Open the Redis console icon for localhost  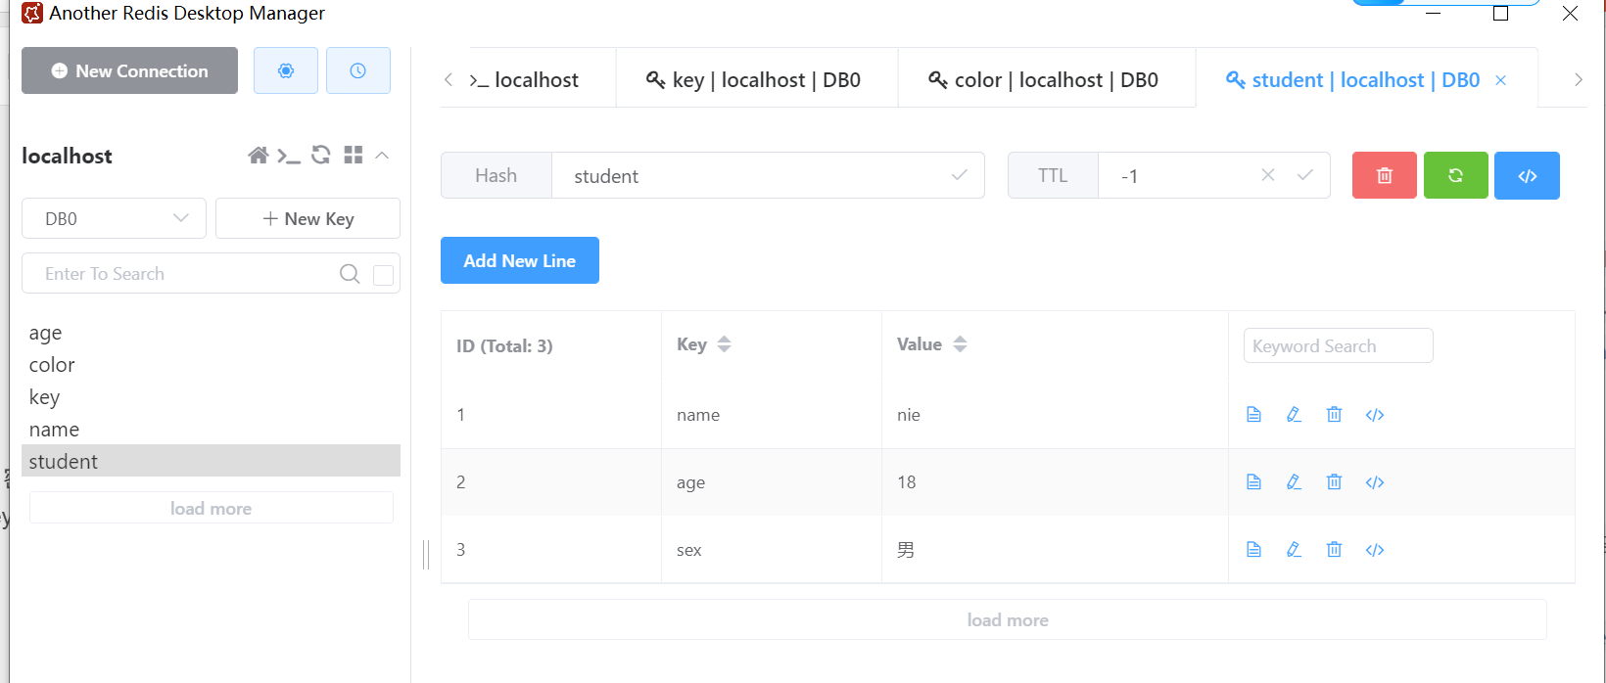pyautogui.click(x=289, y=156)
